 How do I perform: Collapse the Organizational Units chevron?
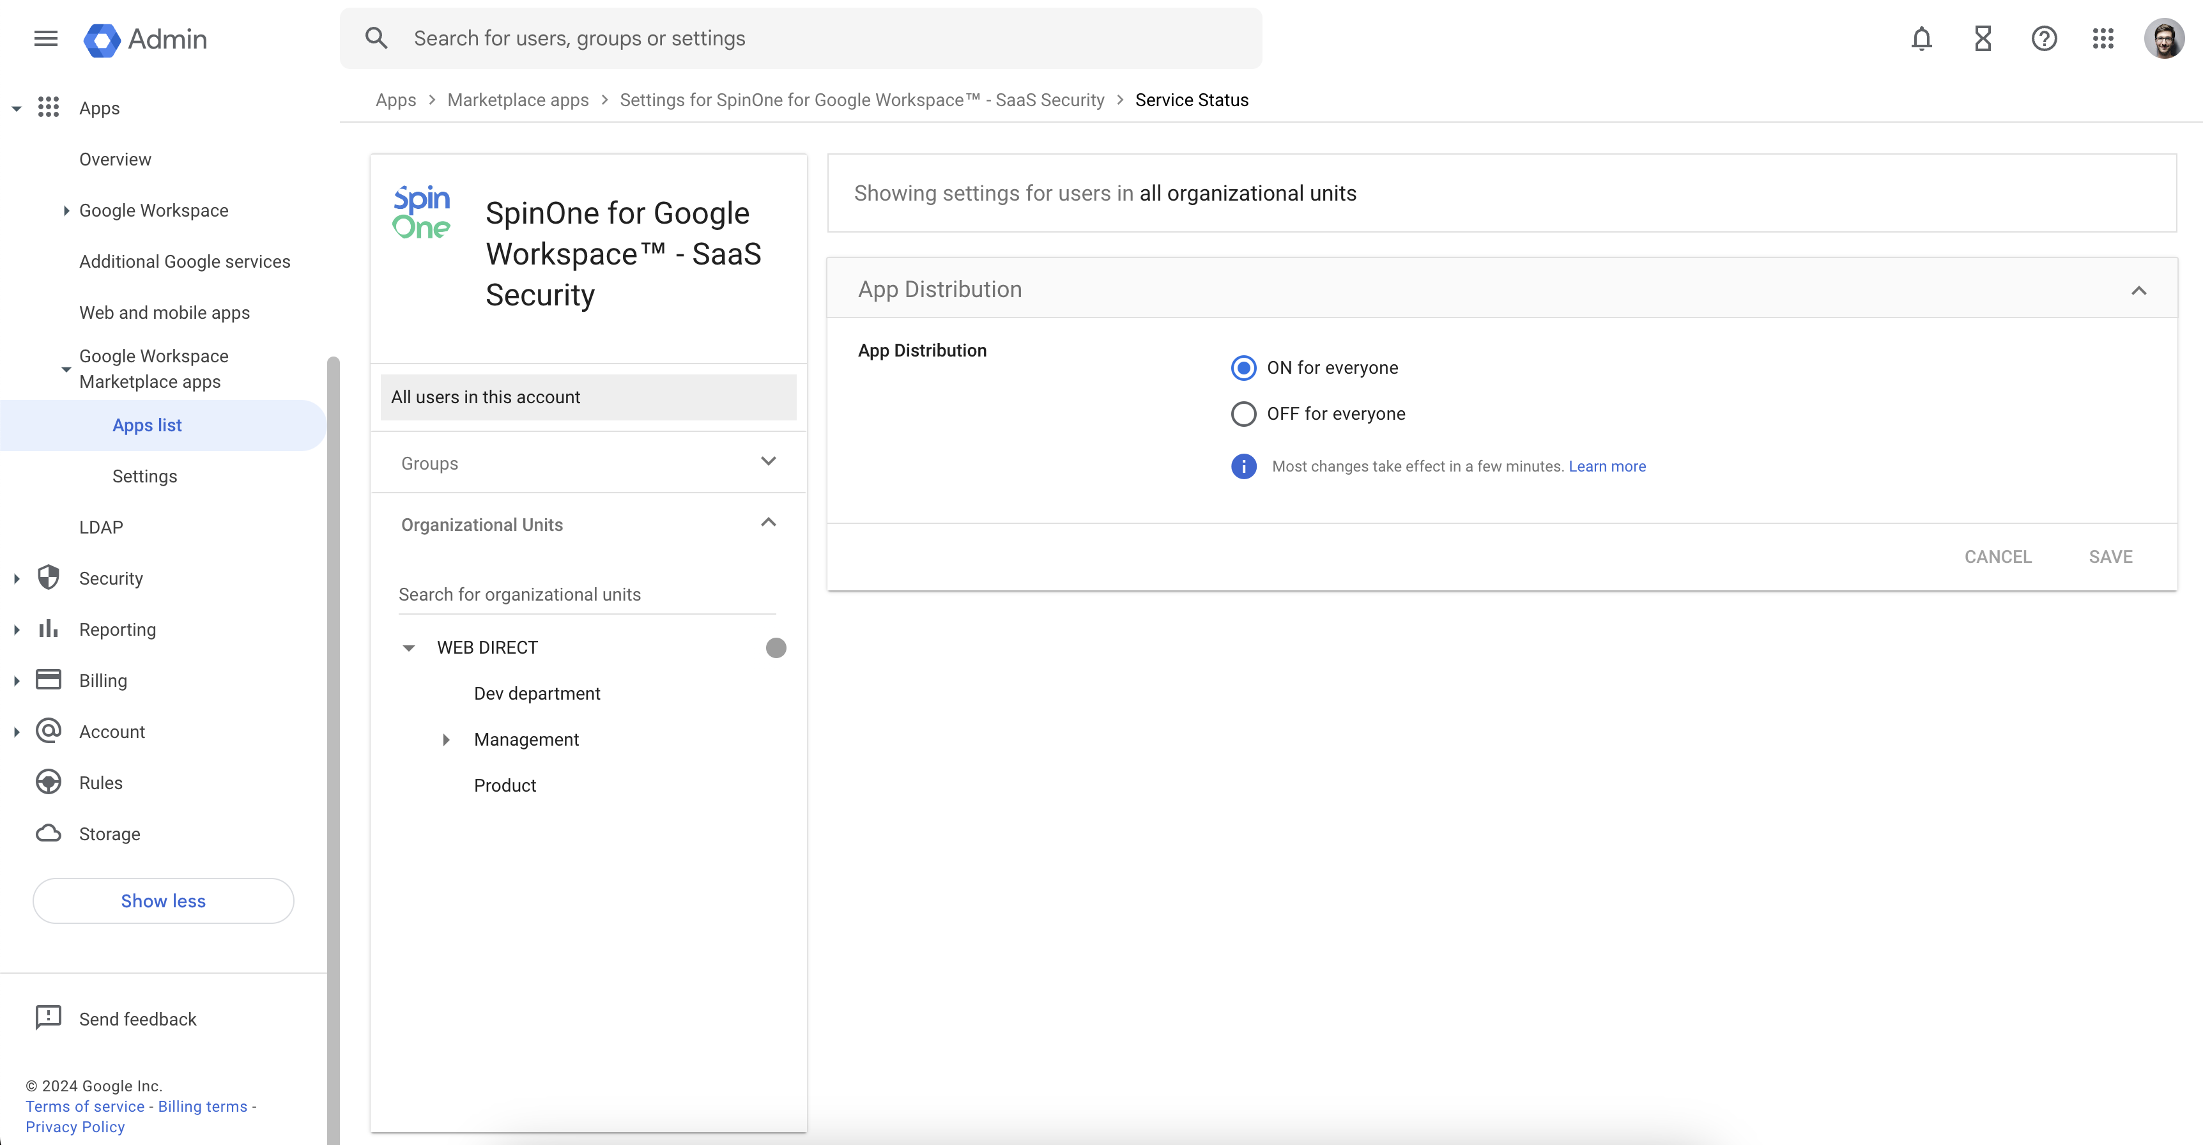(768, 523)
